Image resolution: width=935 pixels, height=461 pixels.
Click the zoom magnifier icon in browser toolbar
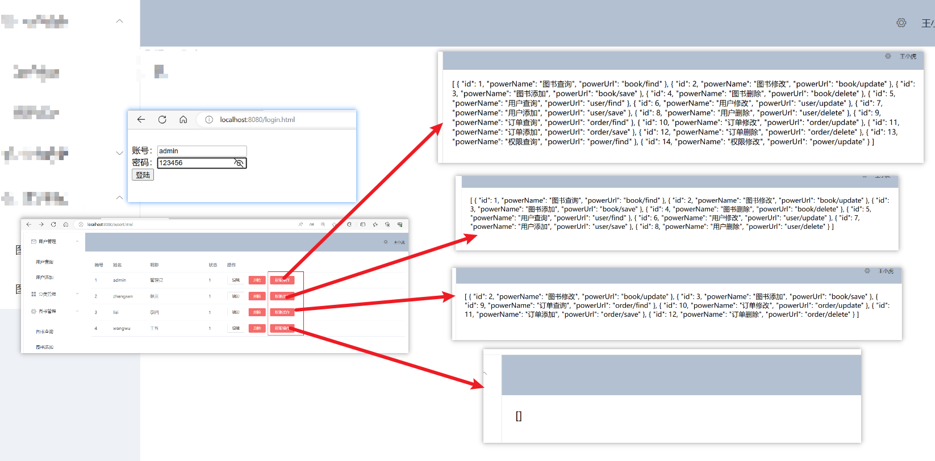point(323,224)
